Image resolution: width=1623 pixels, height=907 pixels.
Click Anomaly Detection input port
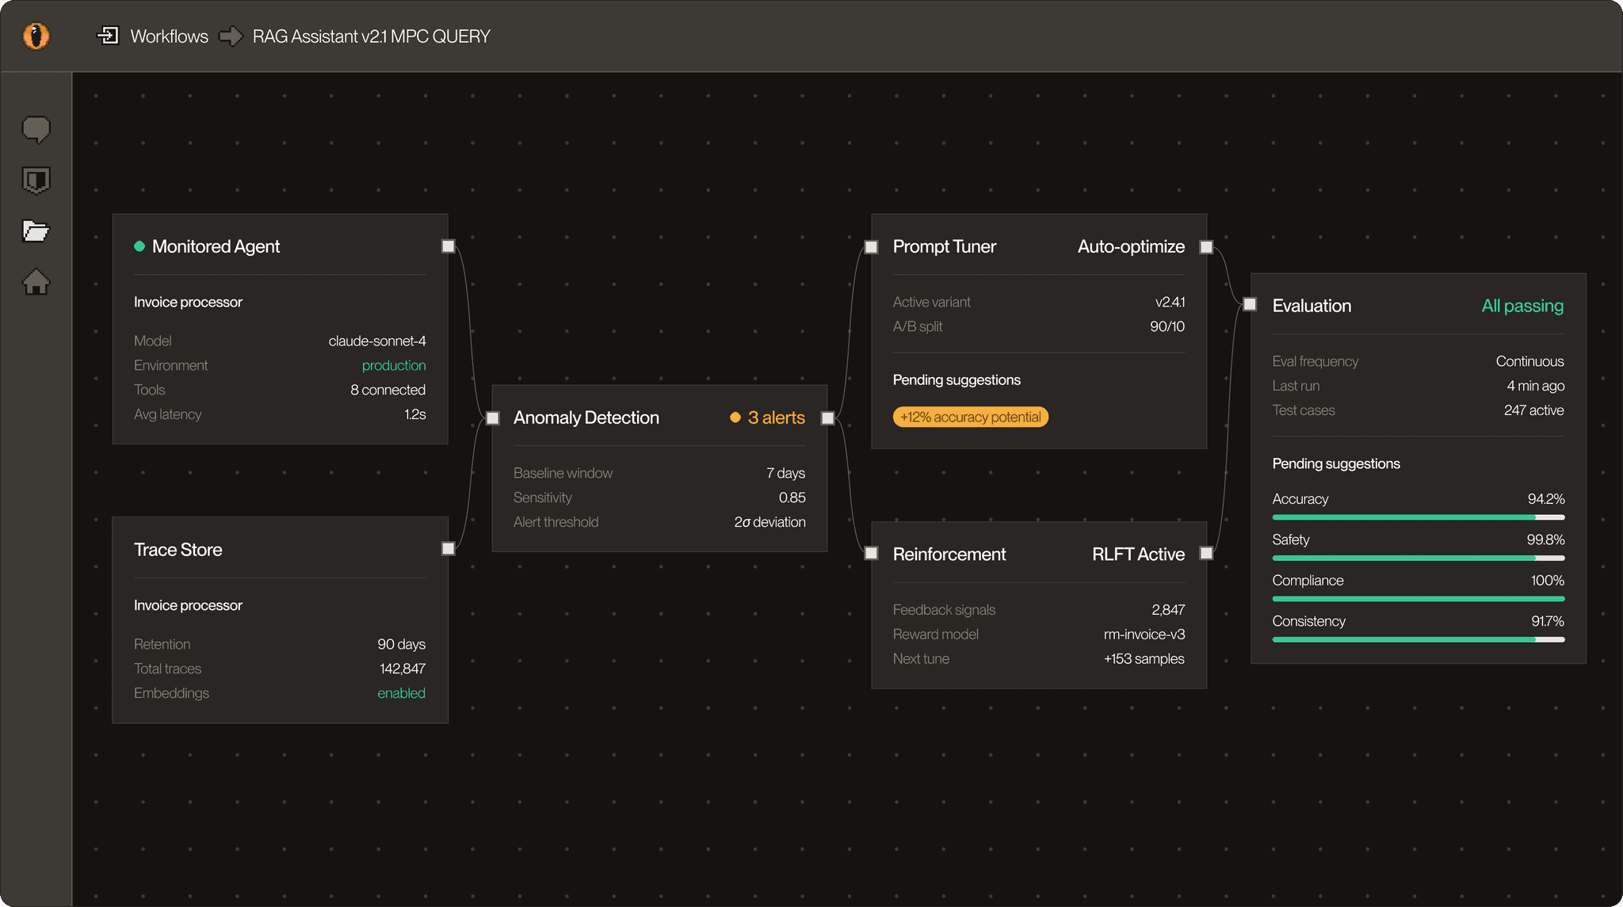(493, 417)
